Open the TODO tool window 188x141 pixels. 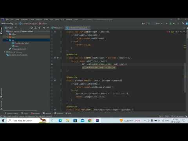(25, 113)
